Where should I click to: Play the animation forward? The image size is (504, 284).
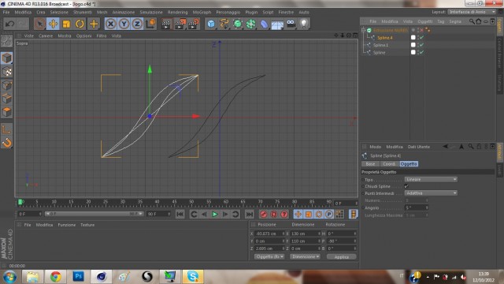pos(215,214)
